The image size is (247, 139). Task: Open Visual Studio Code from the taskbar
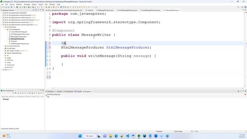128,136
